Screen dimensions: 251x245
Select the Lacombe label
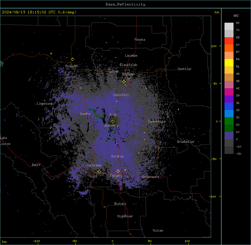click(131, 56)
